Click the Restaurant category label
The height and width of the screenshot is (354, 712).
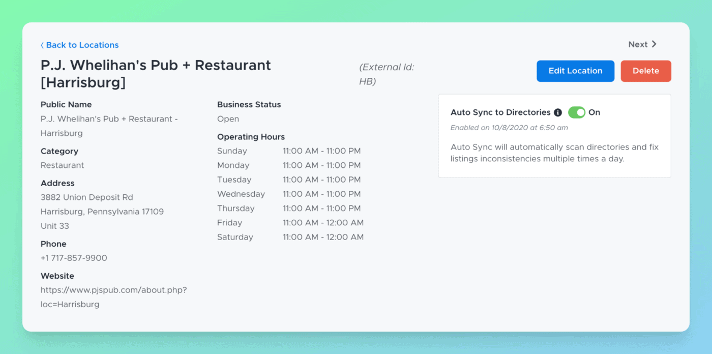(62, 165)
